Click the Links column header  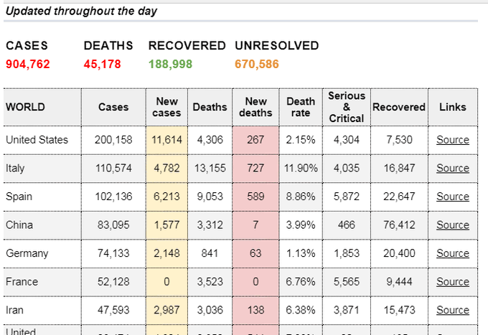pos(453,107)
